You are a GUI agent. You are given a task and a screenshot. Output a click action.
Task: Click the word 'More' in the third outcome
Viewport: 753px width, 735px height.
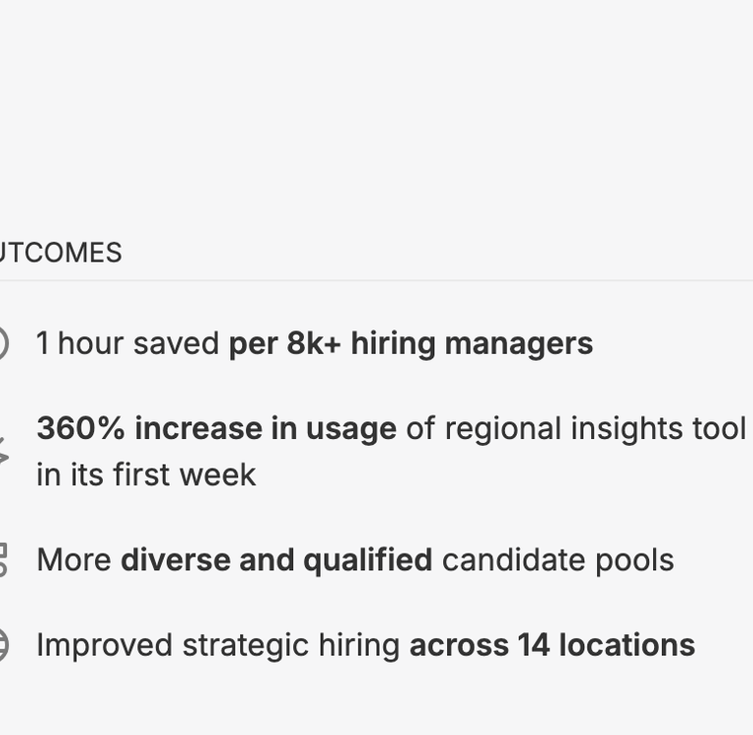[x=74, y=561]
